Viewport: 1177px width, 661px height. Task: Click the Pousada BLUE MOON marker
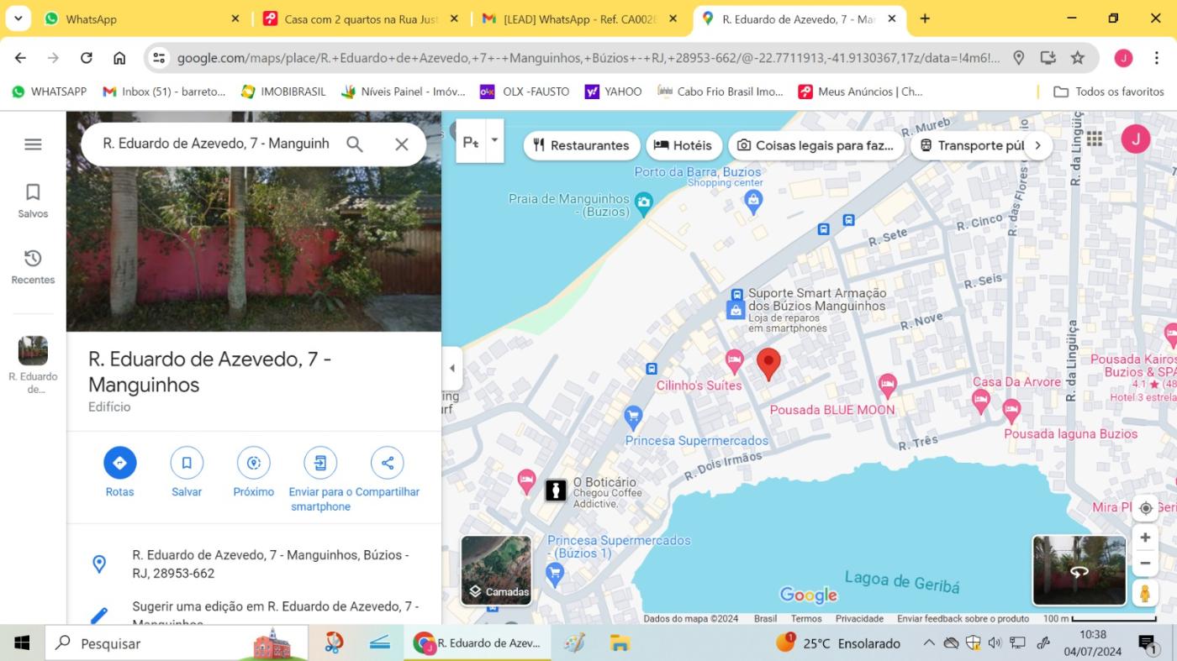pos(887,386)
